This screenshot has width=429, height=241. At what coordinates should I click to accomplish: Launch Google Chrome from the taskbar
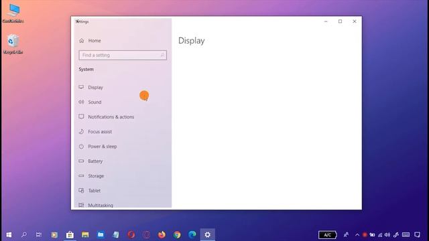[177, 235]
